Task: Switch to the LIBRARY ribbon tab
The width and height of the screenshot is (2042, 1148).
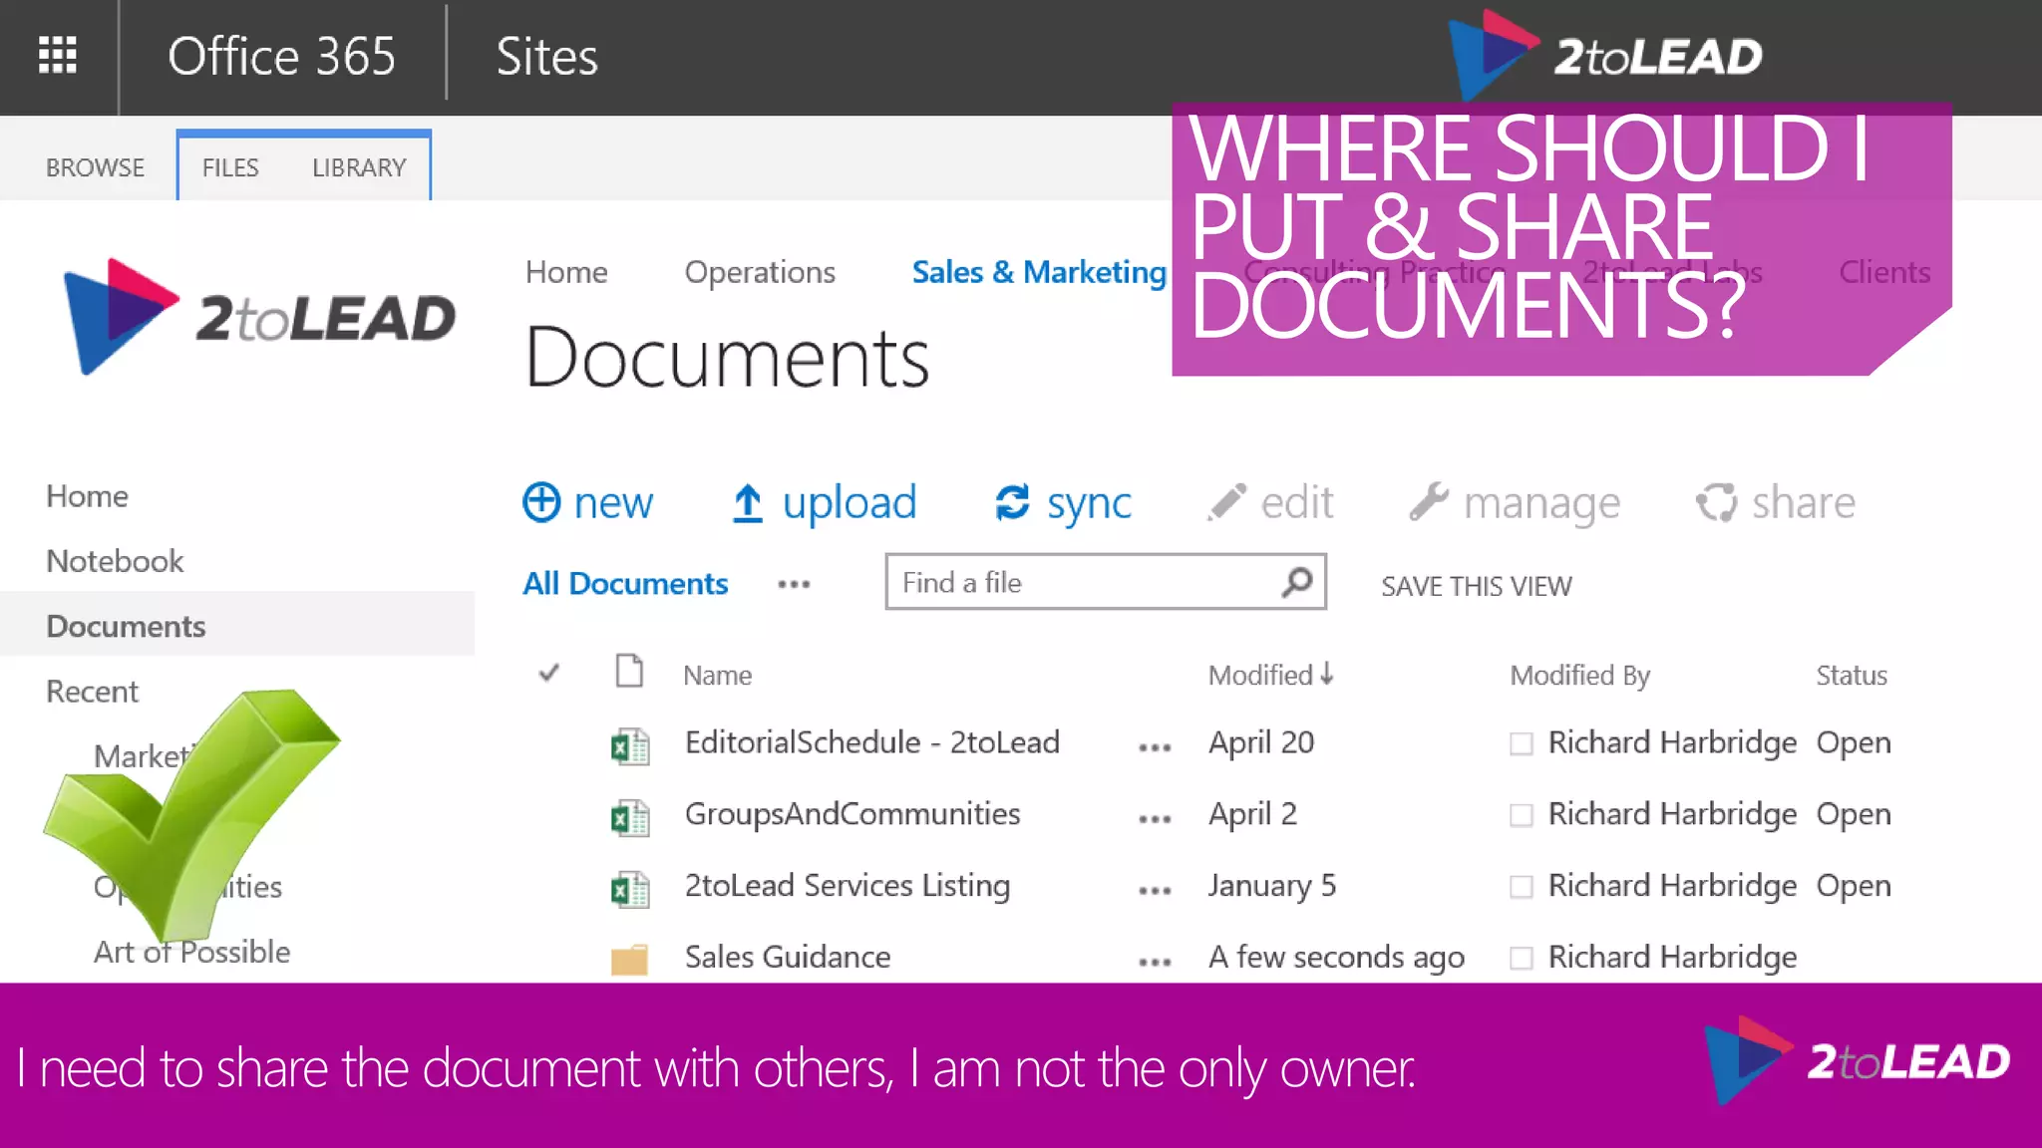Action: tap(359, 167)
